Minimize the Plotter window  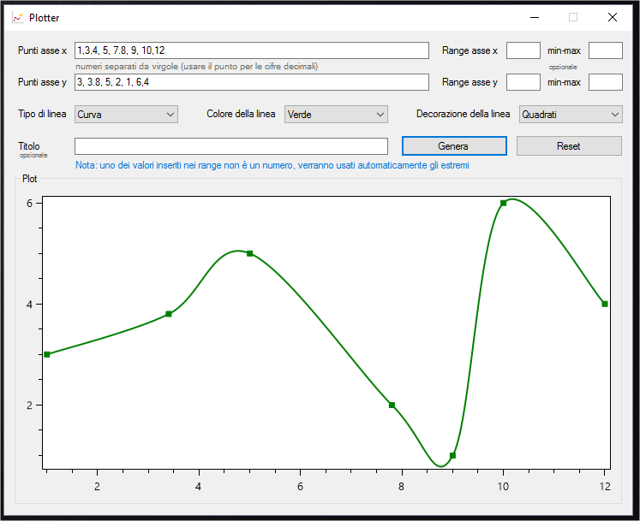(x=535, y=17)
